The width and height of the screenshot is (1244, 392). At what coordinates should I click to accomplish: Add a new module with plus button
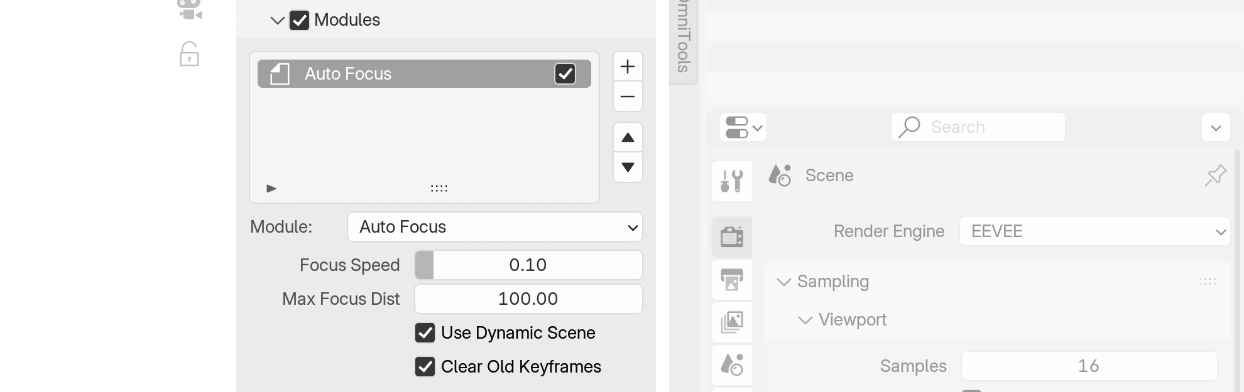[627, 66]
